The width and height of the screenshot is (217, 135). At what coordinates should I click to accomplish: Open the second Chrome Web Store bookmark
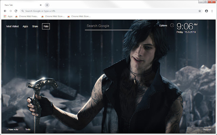click(53, 16)
